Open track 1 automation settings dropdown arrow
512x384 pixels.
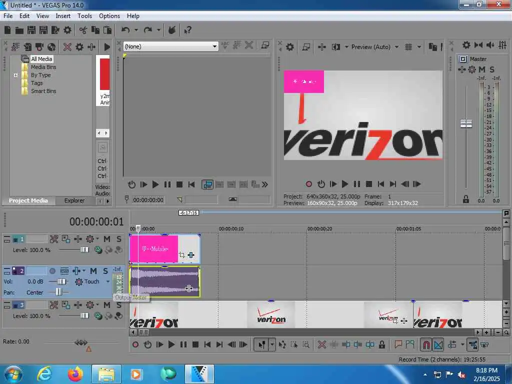(x=97, y=238)
